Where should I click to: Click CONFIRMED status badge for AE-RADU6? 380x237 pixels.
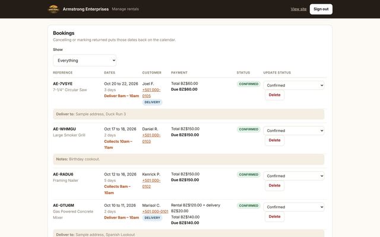pyautogui.click(x=249, y=175)
